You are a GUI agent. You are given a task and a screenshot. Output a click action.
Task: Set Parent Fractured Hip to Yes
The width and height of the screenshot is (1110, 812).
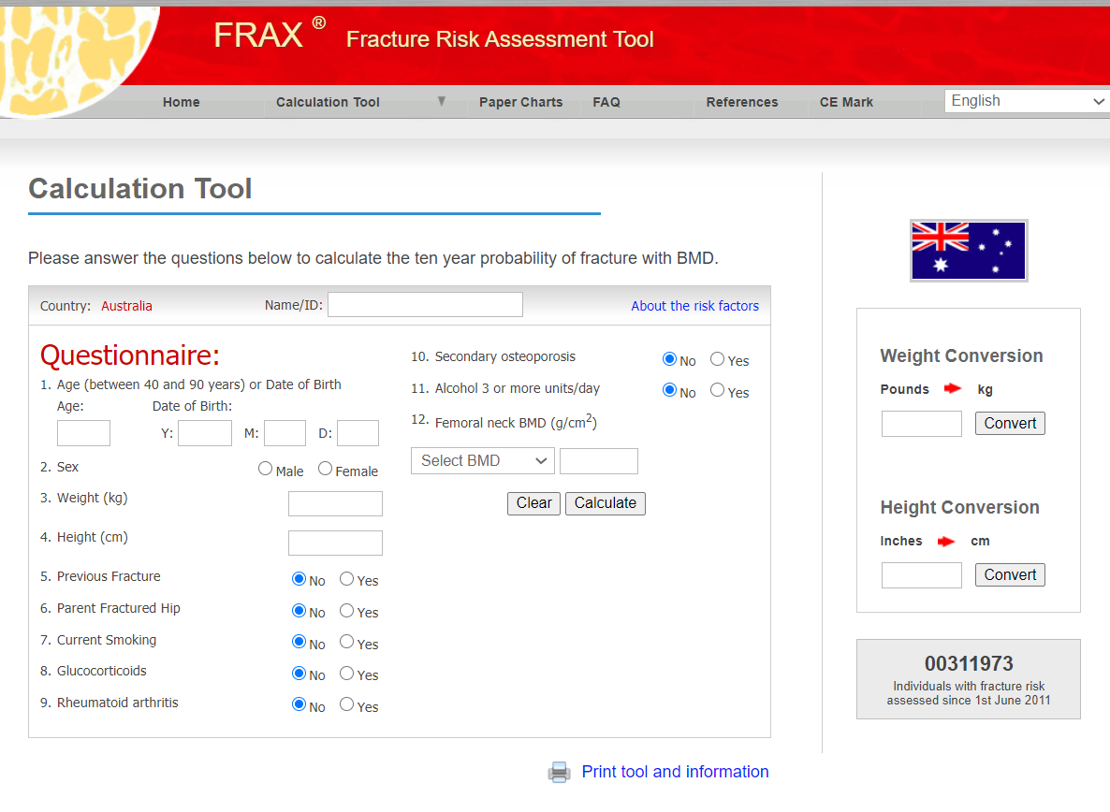(x=346, y=611)
